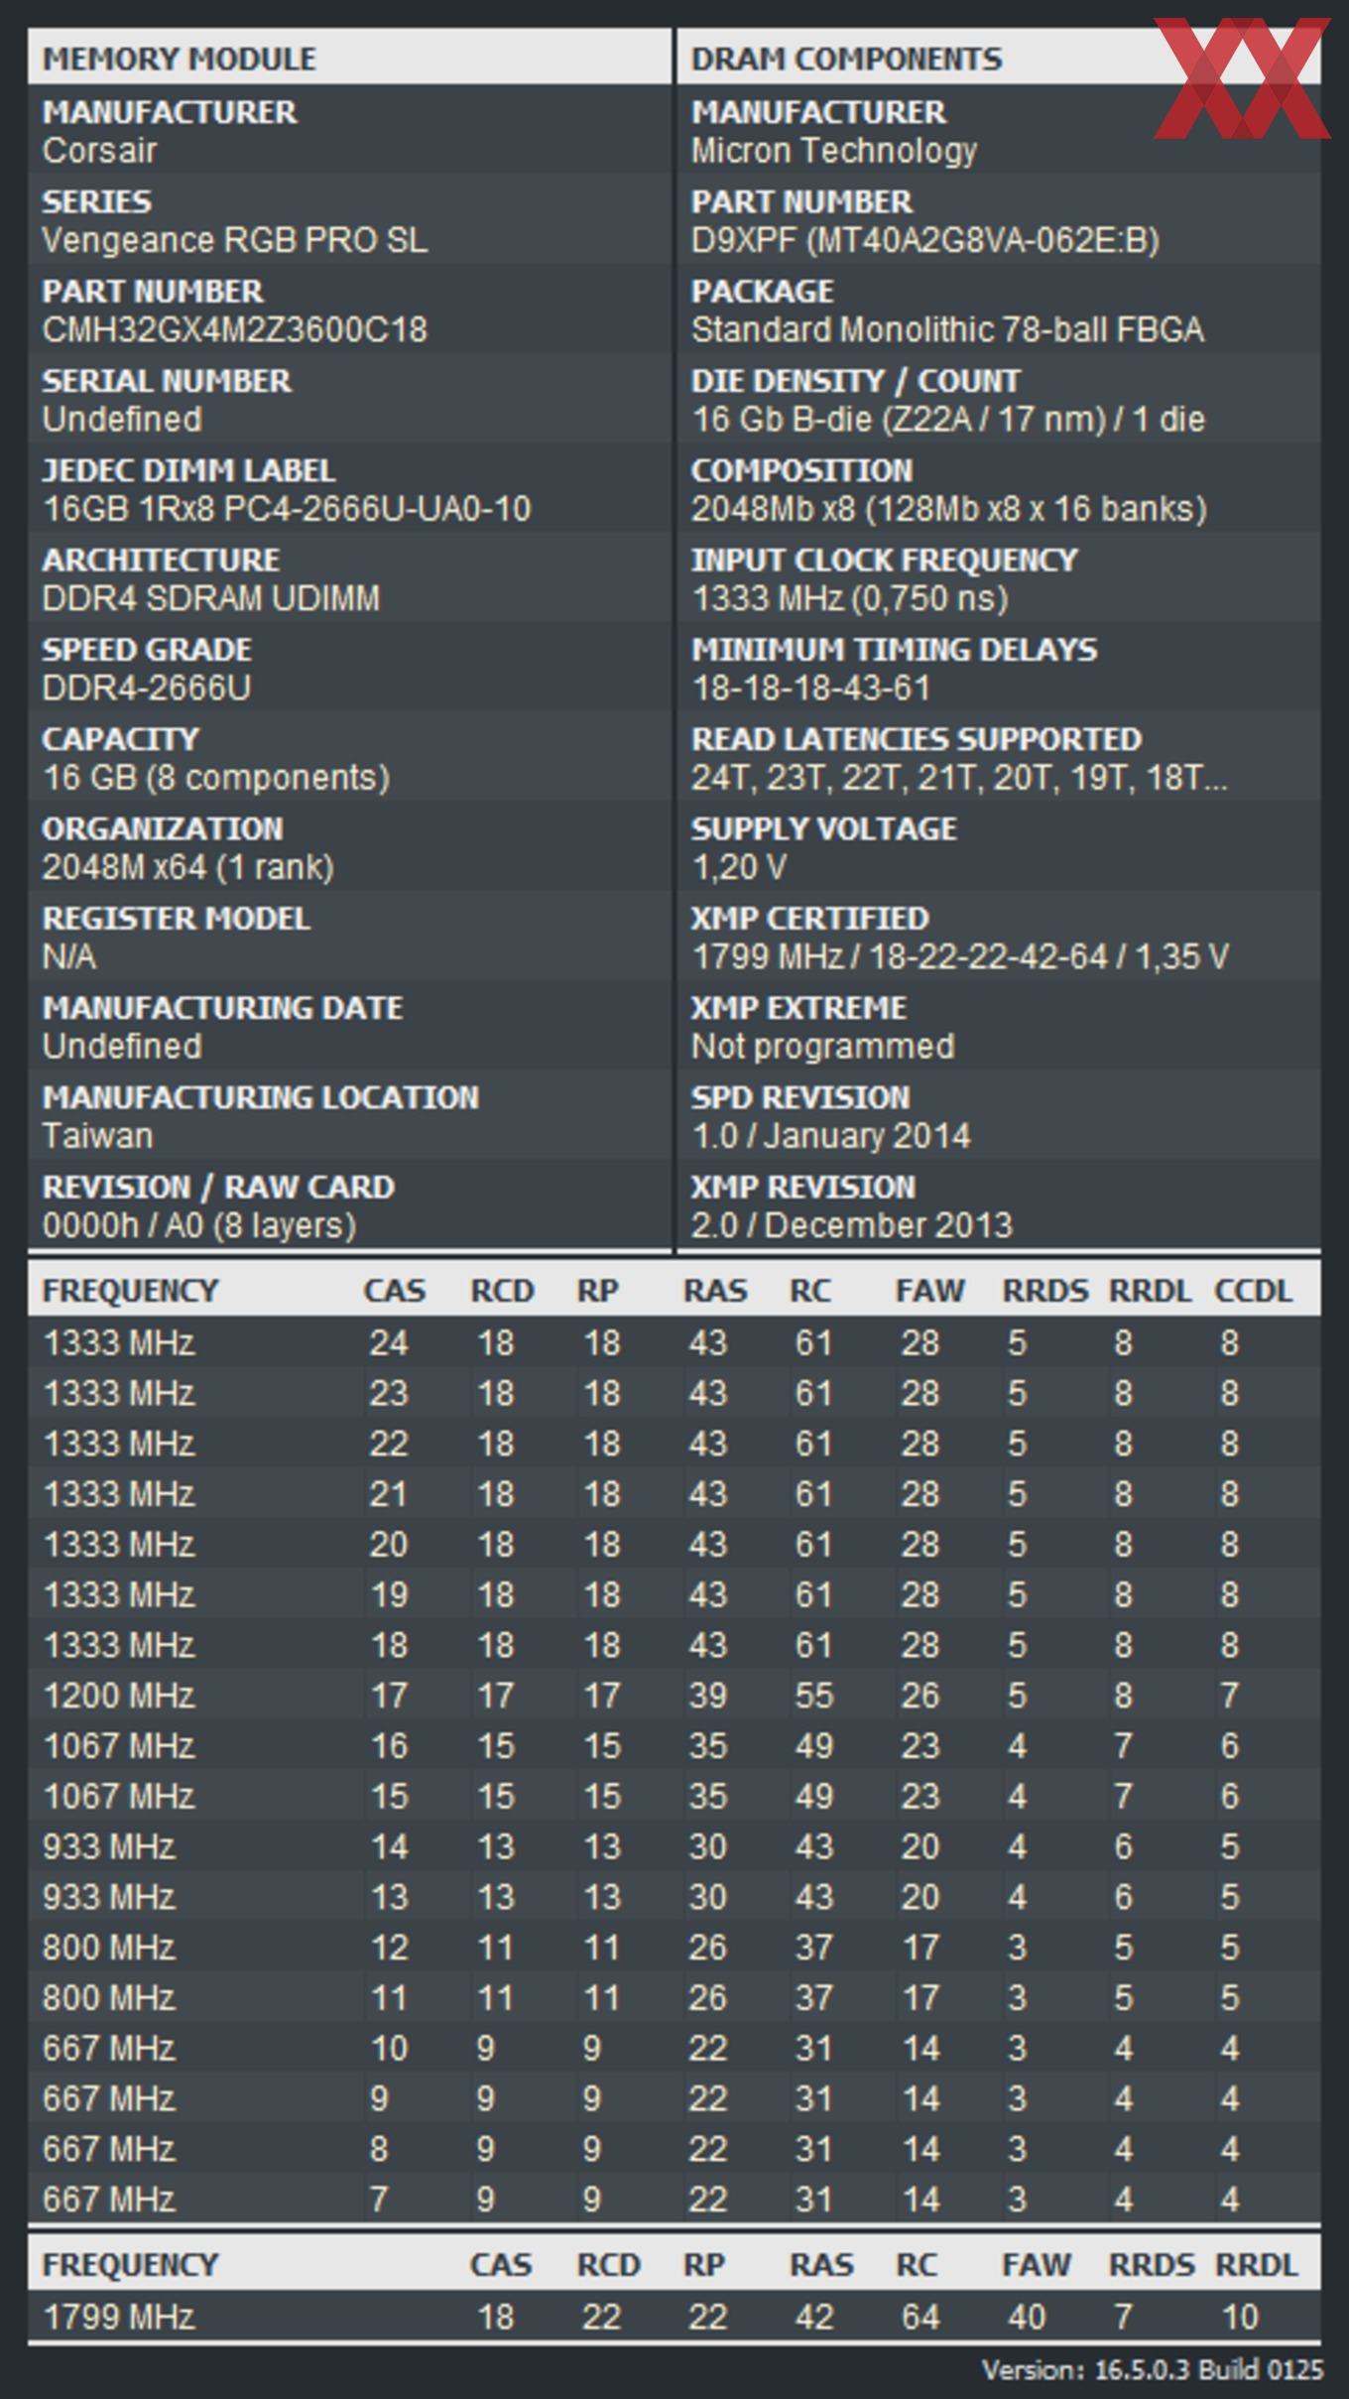Click architecture value 'DDR4 SDRAM UDIMM'
The width and height of the screenshot is (1349, 2399).
pos(210,598)
